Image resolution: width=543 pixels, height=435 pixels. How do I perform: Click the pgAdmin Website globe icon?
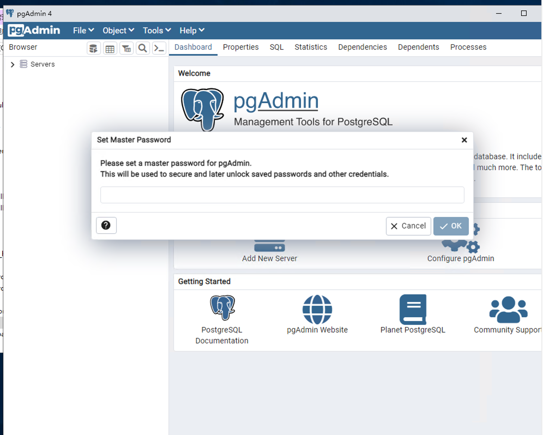point(317,309)
